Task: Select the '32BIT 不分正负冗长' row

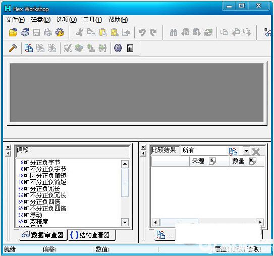Action: [x=68, y=195]
